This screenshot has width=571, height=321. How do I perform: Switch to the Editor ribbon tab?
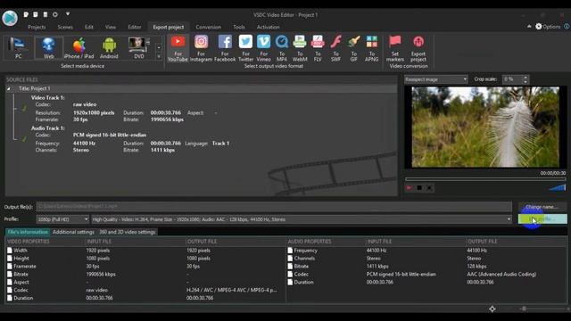pos(135,28)
